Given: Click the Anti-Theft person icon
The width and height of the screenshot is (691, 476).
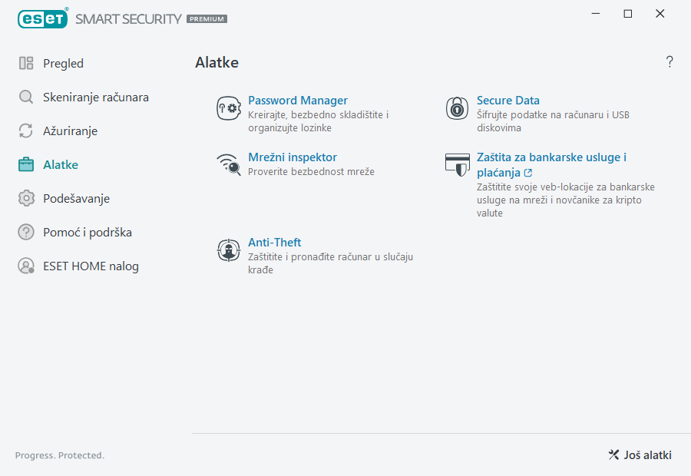Looking at the screenshot, I should (x=228, y=250).
